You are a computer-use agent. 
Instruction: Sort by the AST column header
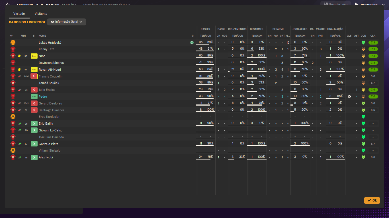[x=357, y=36]
